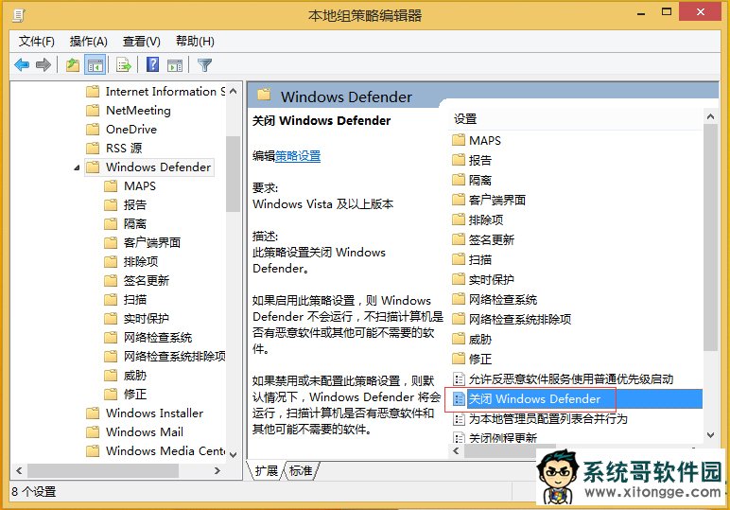730x510 pixels.
Task: Click the 排除项 folder icon in the settings list
Action: point(459,220)
